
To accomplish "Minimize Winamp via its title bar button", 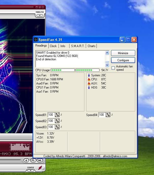I will (x=37, y=7).
